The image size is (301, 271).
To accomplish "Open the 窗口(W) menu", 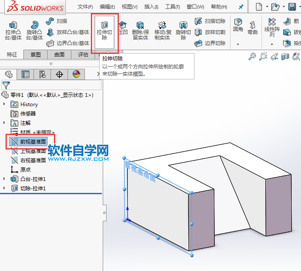I will [195, 7].
